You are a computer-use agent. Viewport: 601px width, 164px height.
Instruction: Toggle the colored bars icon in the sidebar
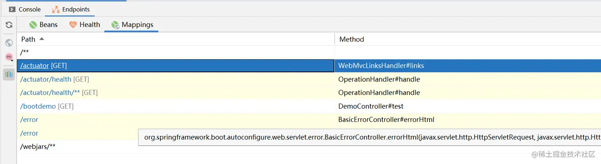(9, 74)
